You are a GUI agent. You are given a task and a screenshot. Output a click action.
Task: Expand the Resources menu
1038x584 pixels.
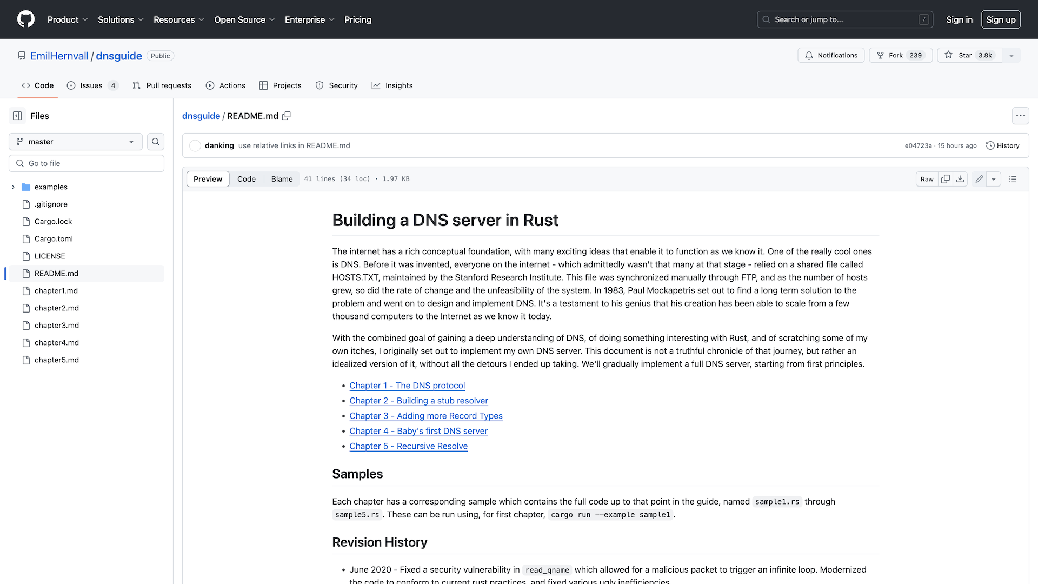[x=179, y=19]
